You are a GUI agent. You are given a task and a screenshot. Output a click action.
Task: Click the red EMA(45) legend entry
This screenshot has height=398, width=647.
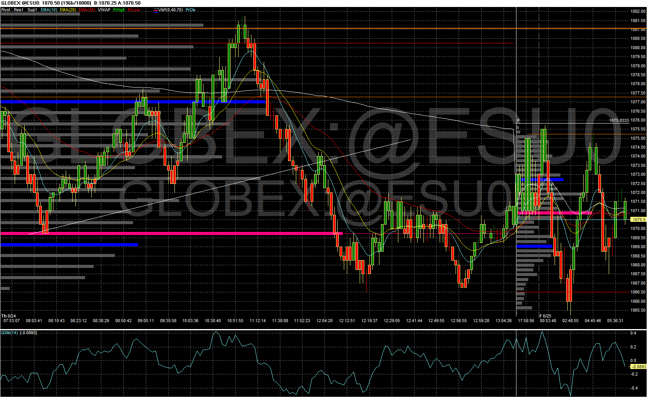point(87,10)
